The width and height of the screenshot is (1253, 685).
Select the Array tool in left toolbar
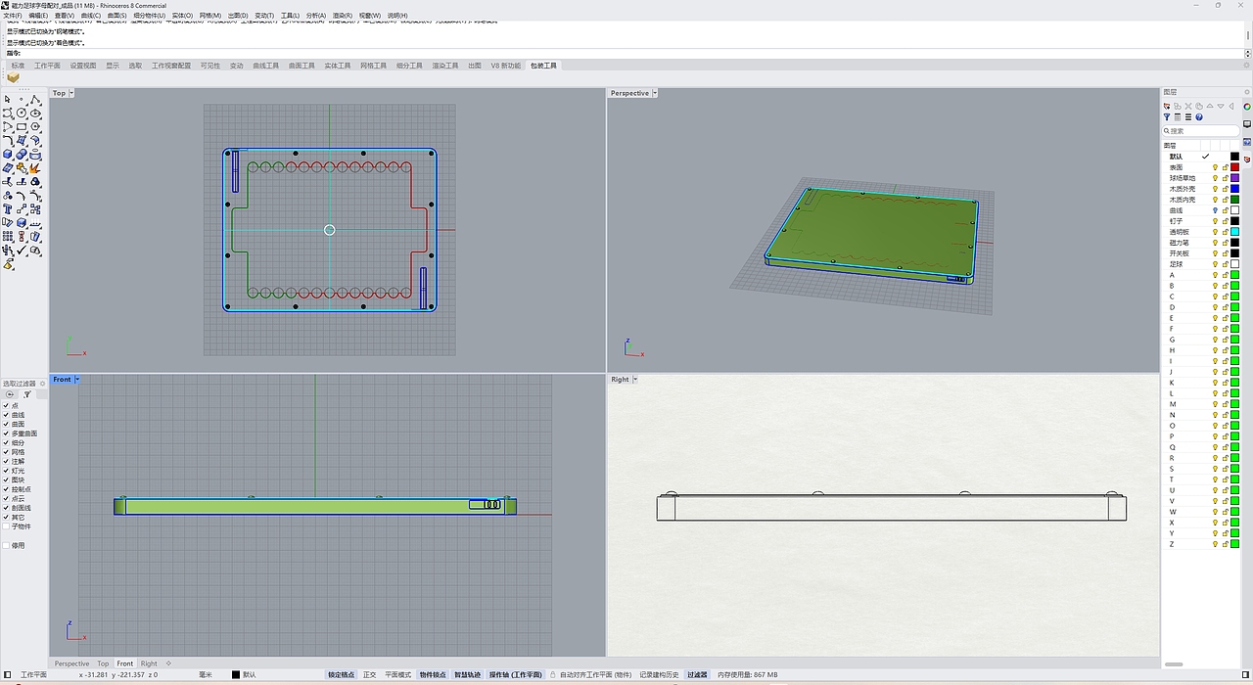(x=8, y=236)
